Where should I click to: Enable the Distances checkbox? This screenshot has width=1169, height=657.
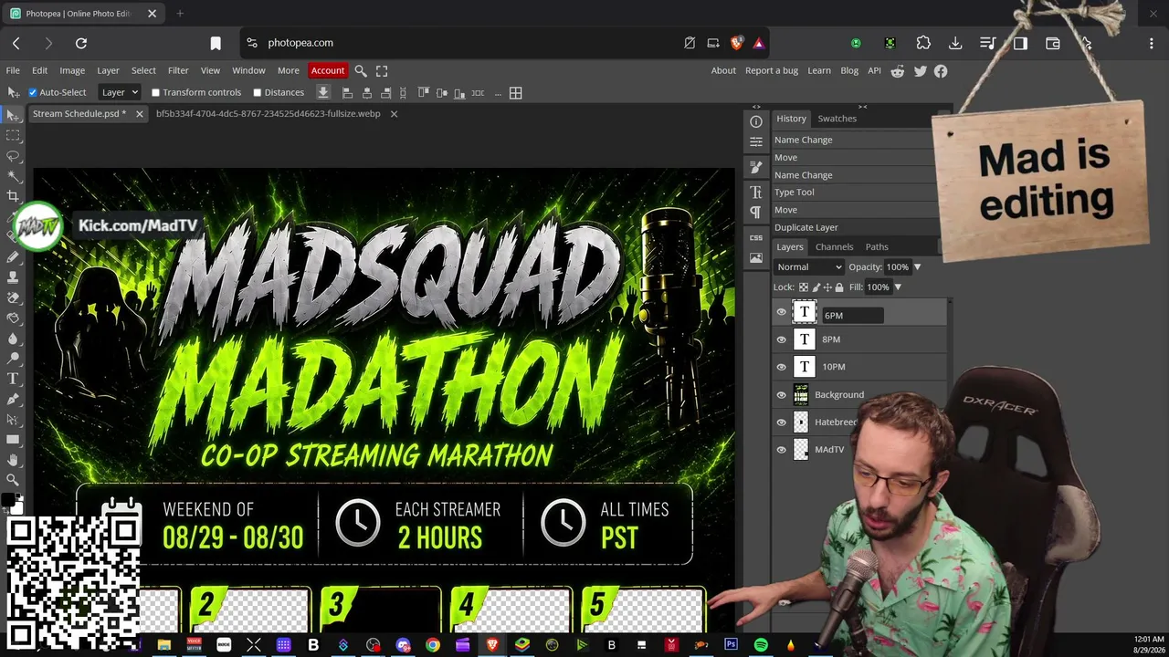(x=258, y=92)
